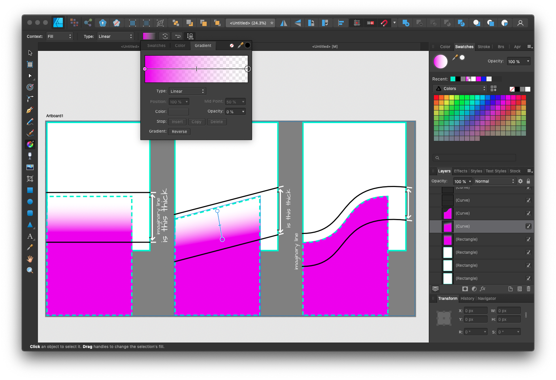Activate the Transparency tool
556x380 pixels.
[30, 155]
